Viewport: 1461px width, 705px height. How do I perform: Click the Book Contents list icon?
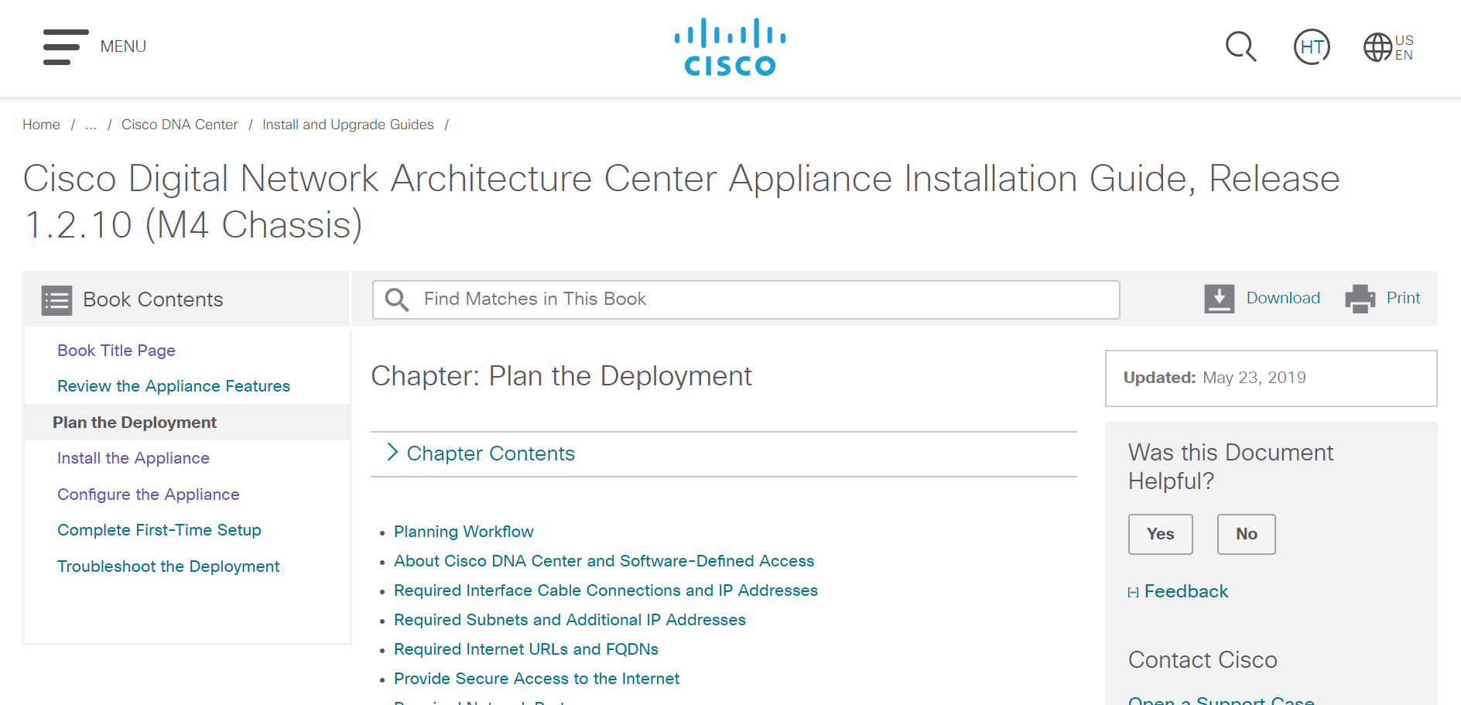[x=56, y=300]
